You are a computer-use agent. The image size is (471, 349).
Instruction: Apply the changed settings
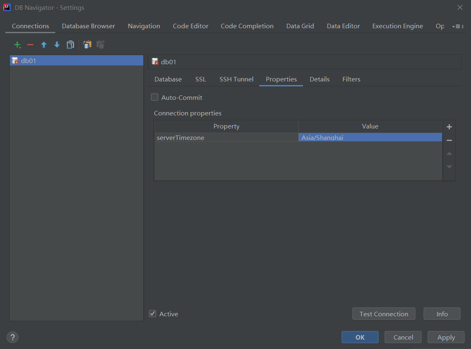[x=446, y=337]
